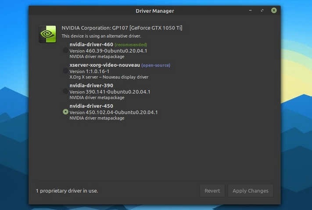Click Version 460.39-0ubuntu0.20.04.1 text

pyautogui.click(x=108, y=51)
